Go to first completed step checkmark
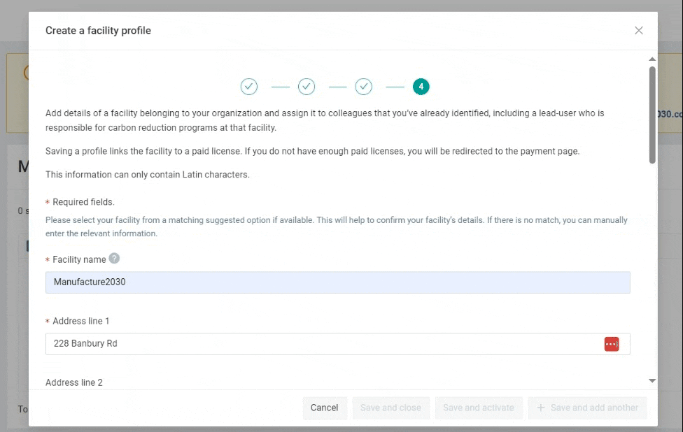683x432 pixels. pyautogui.click(x=249, y=87)
